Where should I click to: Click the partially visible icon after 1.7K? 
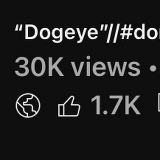[x=159, y=102]
